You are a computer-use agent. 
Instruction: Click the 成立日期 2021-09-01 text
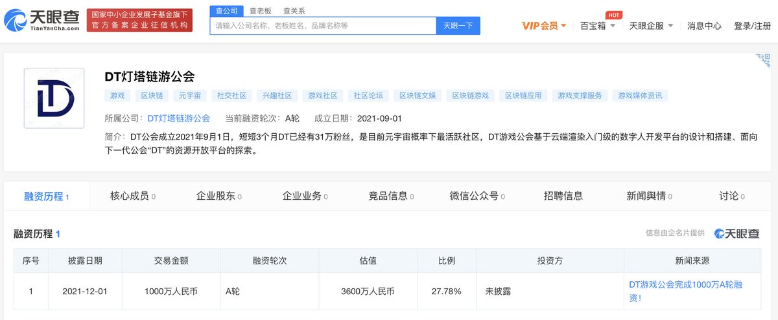(x=358, y=118)
